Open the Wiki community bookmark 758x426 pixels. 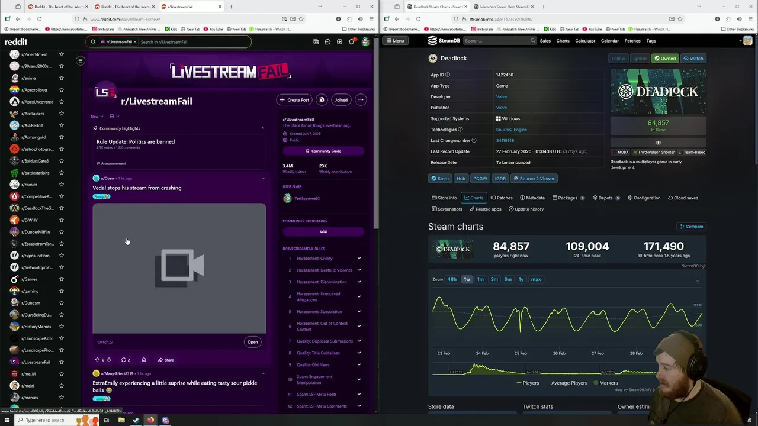point(323,232)
